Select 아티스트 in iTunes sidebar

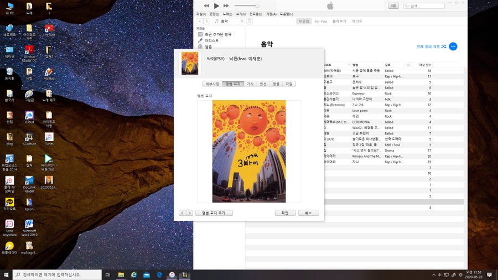(x=211, y=40)
